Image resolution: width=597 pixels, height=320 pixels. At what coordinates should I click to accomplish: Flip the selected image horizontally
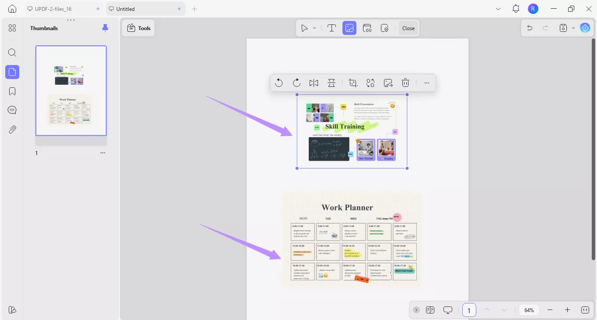314,83
